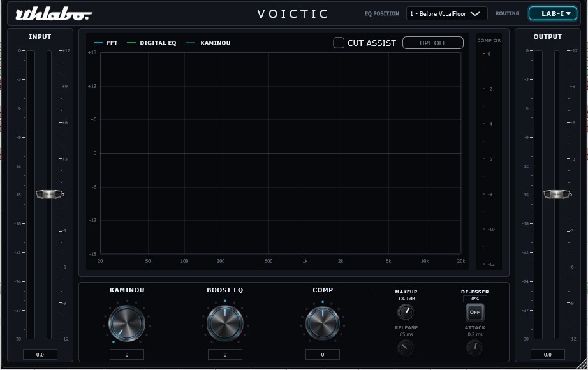Viewport: 588px width, 370px height.
Task: Click the COMP knob
Action: [323, 323]
